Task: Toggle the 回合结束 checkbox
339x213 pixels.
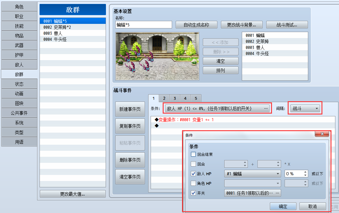Action: 193,154
